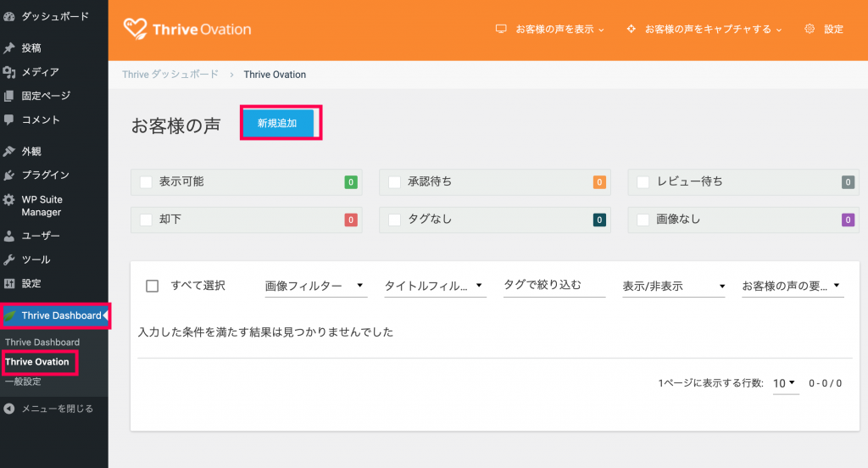
Task: Toggle the タグなし filter checkbox
Action: pos(395,220)
